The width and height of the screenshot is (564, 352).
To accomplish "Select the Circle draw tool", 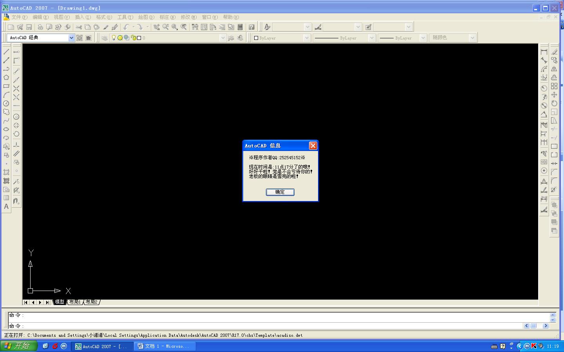I will [6, 103].
